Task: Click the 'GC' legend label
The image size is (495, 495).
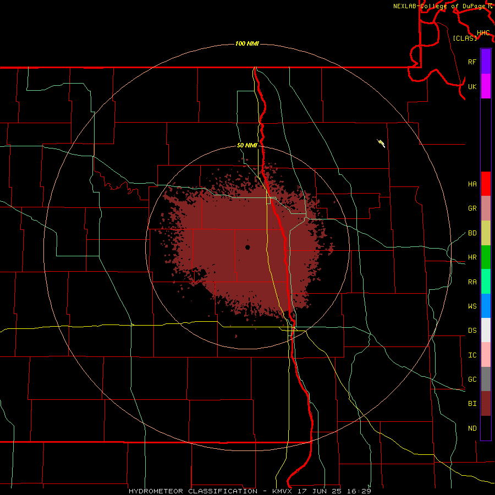Action: point(472,380)
